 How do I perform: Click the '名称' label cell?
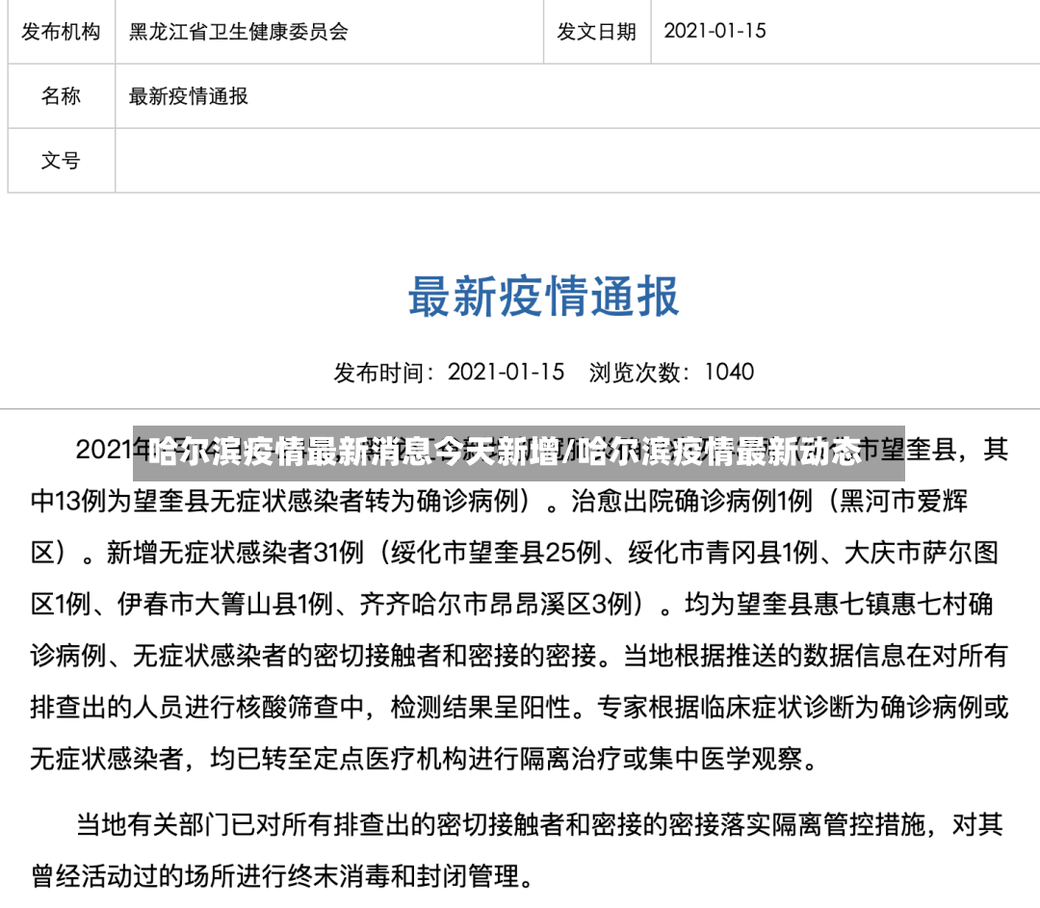pyautogui.click(x=61, y=96)
